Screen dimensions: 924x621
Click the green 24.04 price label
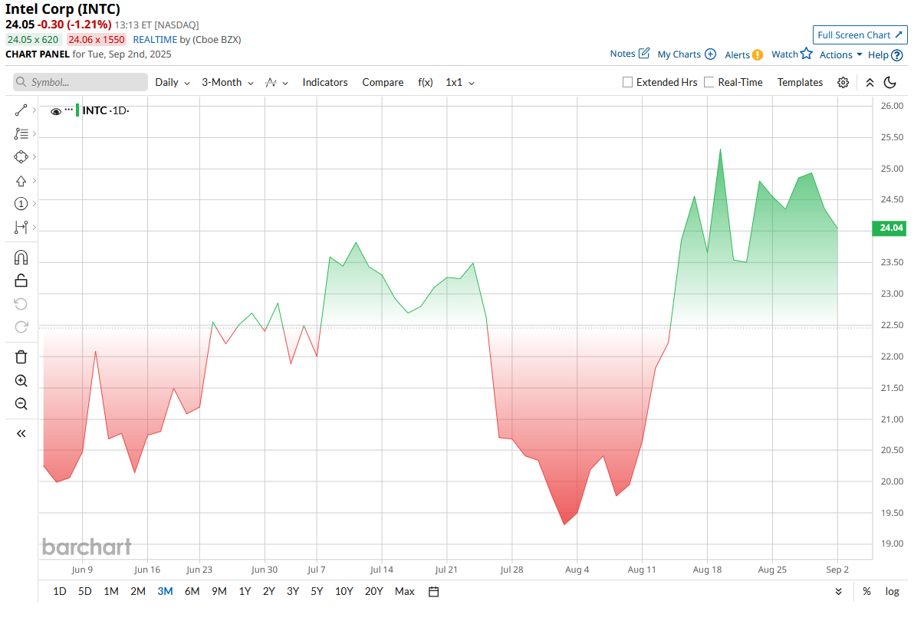889,228
